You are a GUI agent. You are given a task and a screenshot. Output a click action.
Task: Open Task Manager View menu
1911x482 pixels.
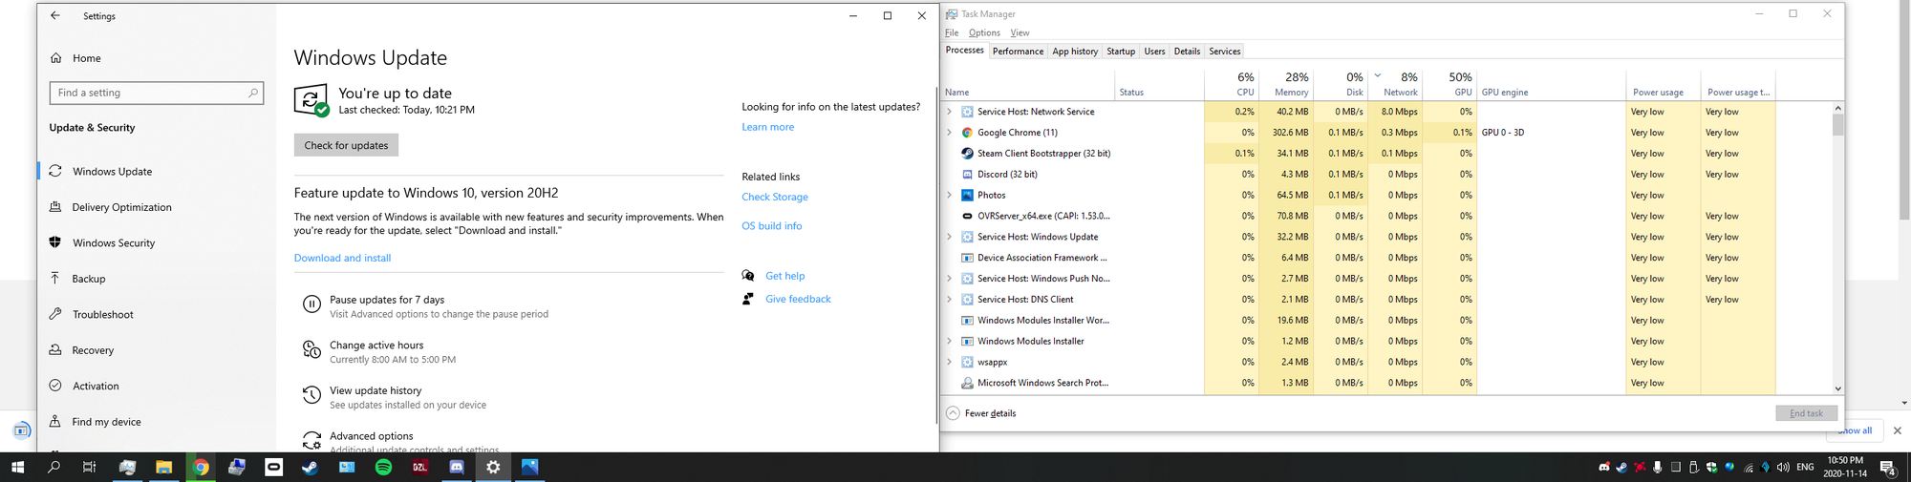(1020, 32)
